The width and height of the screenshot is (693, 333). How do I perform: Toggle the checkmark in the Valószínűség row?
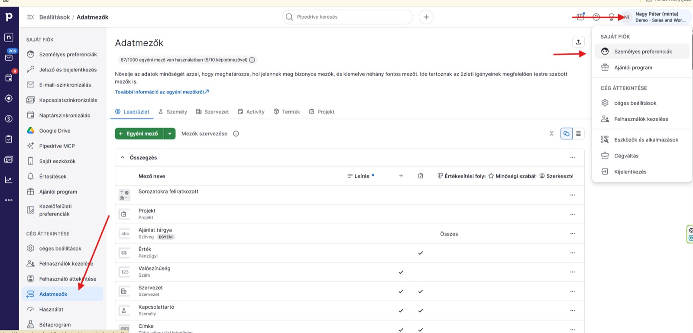point(401,272)
